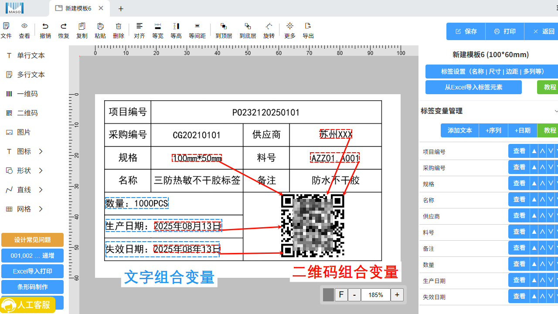
Task: Expand the 形状 shapes submenu
Action: click(41, 171)
